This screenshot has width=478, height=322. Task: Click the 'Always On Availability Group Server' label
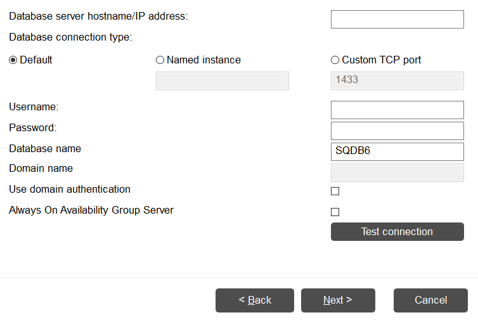click(91, 210)
